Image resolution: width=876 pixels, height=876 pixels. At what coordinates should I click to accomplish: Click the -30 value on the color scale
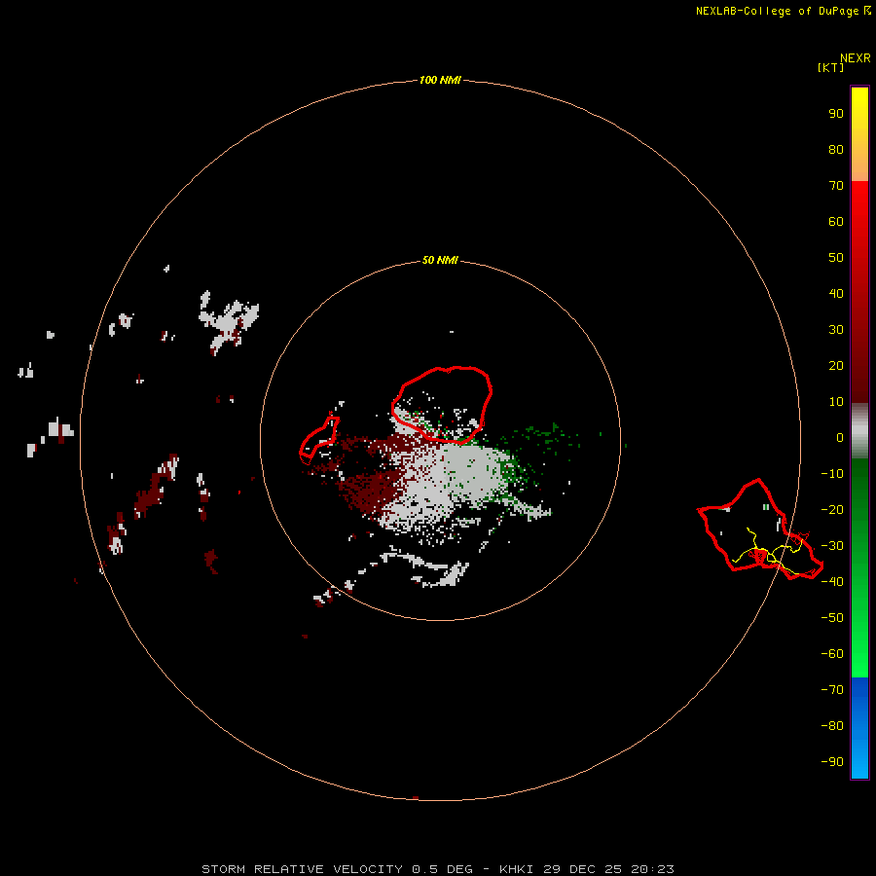832,546
